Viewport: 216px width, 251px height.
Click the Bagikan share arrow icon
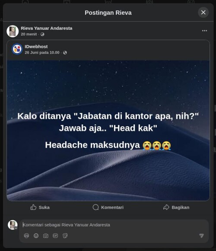(166, 207)
